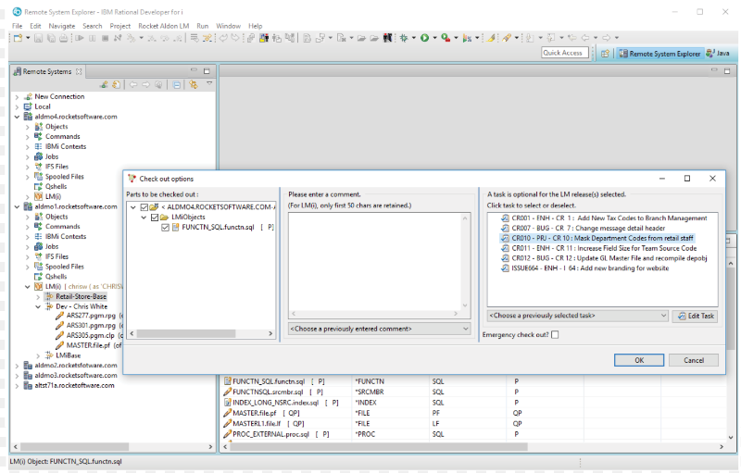
Task: Expand the New Connection tree node
Action: click(18, 96)
